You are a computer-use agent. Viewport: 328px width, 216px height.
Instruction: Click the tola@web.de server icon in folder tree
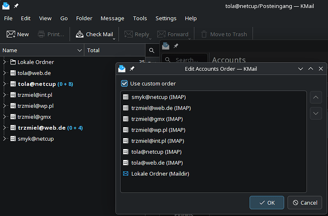(13, 73)
